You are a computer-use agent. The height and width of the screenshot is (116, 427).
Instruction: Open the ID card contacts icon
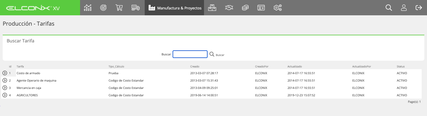(x=261, y=8)
